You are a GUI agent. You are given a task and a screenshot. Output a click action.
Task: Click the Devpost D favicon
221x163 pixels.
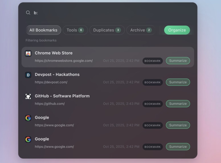(x=28, y=75)
